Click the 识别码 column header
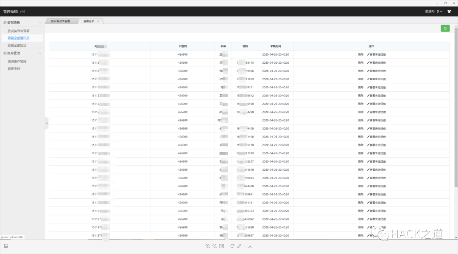The height and width of the screenshot is (254, 458). pos(182,46)
